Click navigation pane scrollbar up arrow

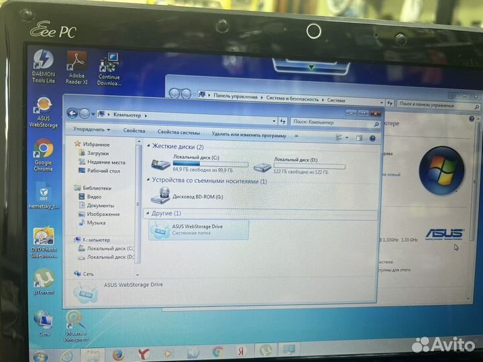(x=139, y=141)
